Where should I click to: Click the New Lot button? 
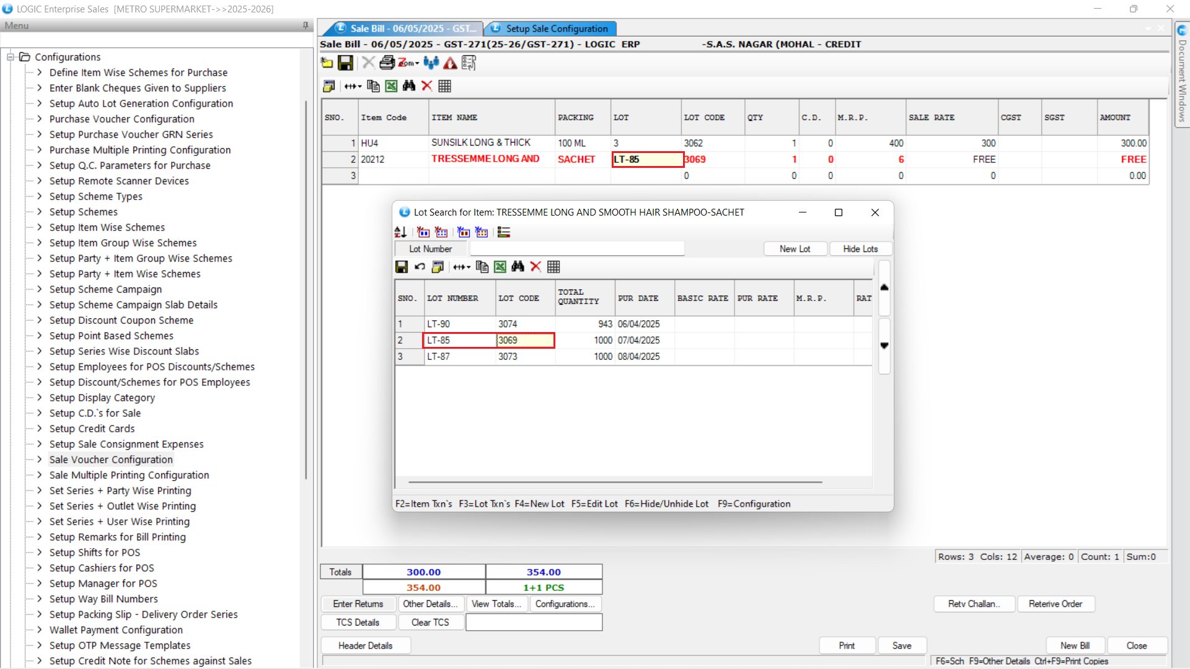pyautogui.click(x=795, y=249)
